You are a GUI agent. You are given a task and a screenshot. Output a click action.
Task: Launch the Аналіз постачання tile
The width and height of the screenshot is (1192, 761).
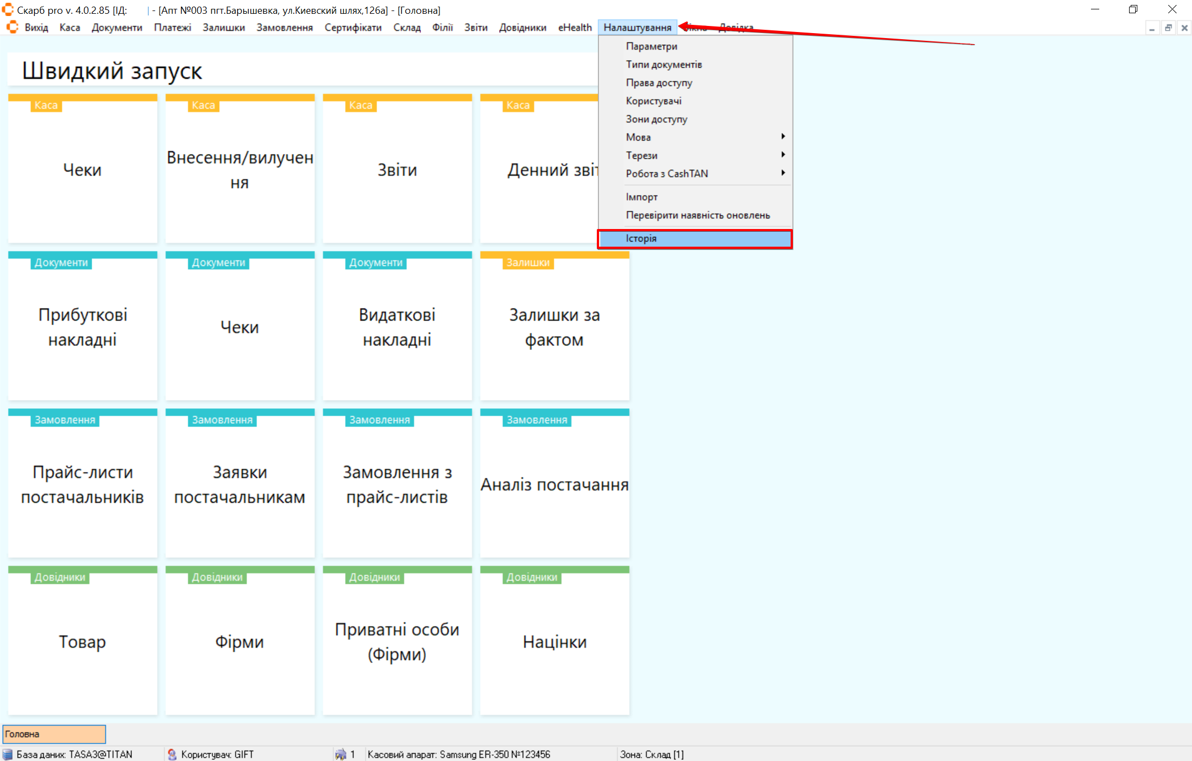tap(554, 485)
